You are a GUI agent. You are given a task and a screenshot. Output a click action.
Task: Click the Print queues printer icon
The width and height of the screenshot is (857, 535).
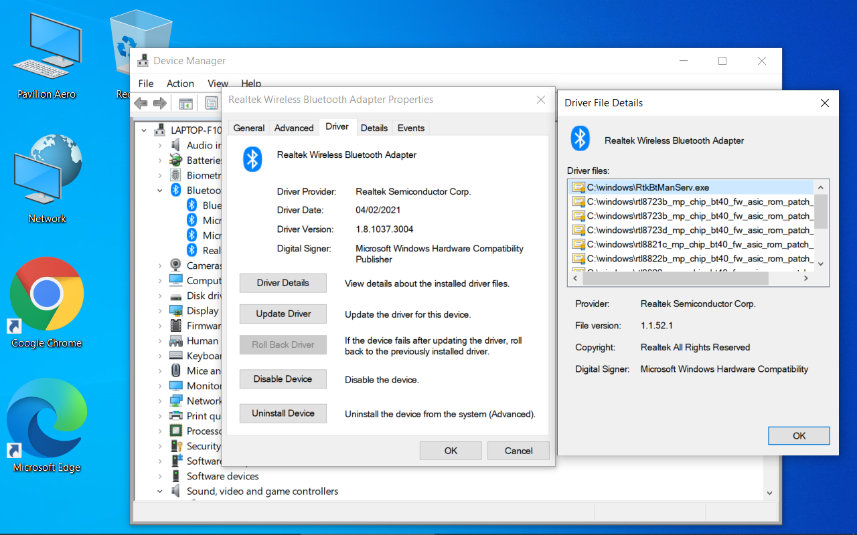pyautogui.click(x=175, y=416)
